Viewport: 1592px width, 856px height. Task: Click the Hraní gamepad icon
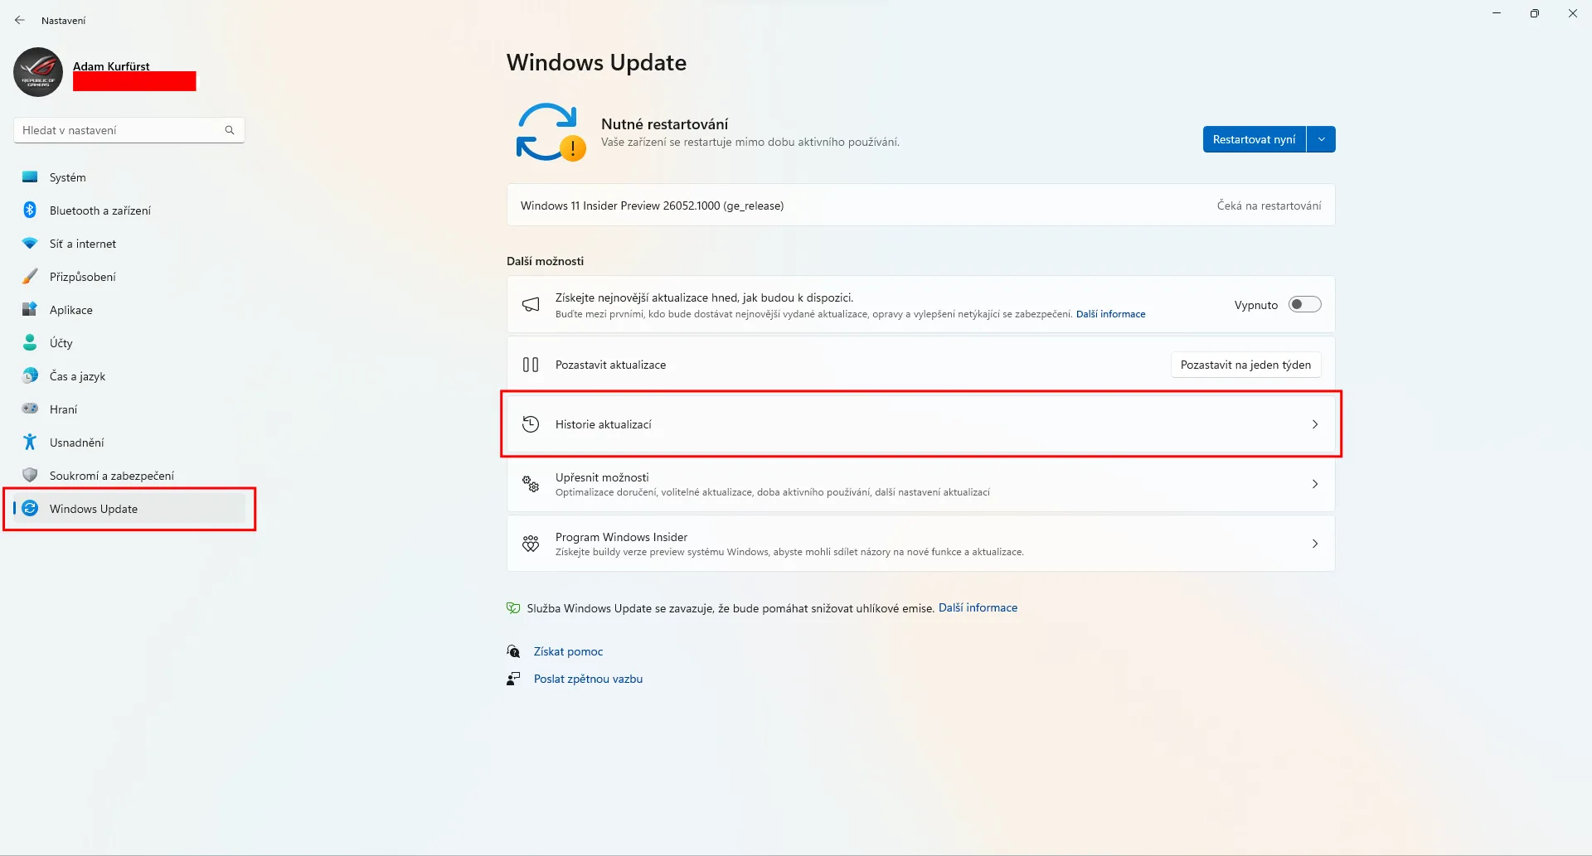[x=30, y=409]
